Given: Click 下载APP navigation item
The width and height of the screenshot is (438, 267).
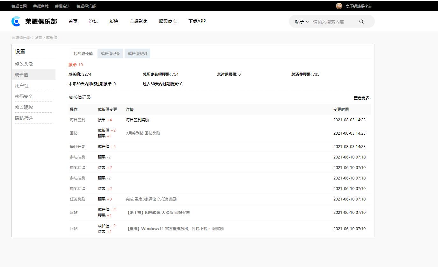Looking at the screenshot, I should 197,21.
